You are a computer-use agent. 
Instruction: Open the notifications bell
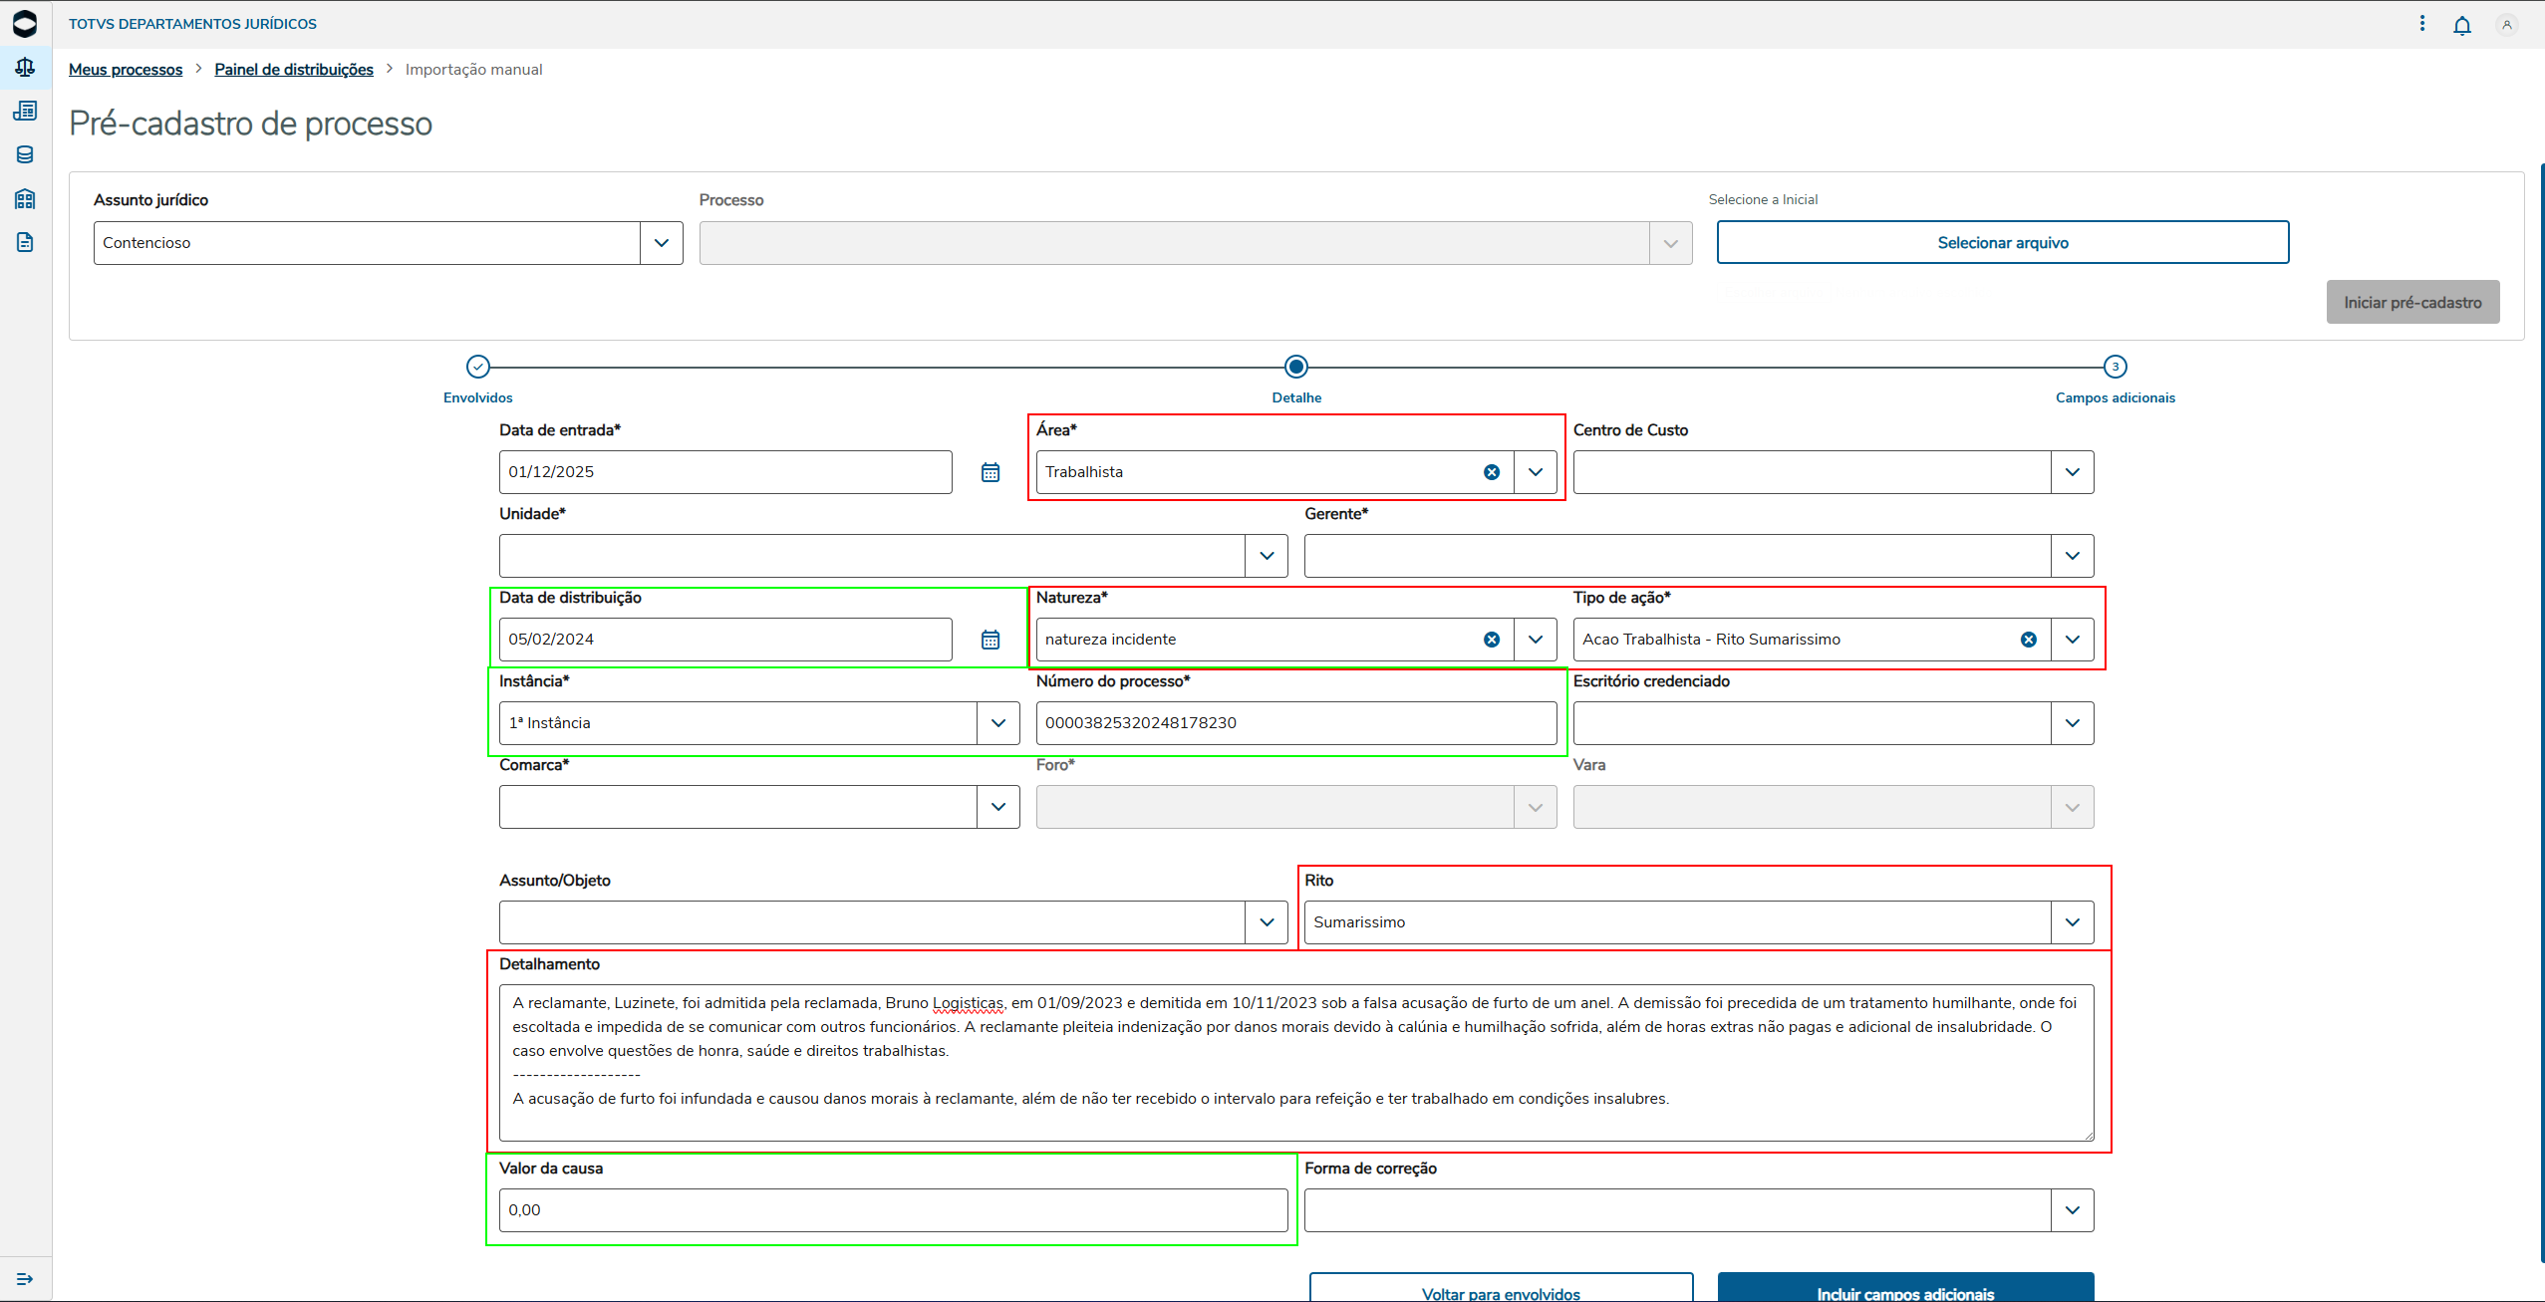[2461, 26]
